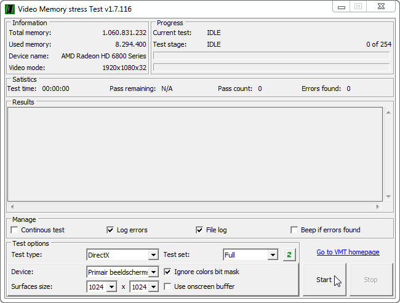The width and height of the screenshot is (400, 303).
Task: Toggle Ignore colors bit mask checkbox
Action: pyautogui.click(x=167, y=272)
